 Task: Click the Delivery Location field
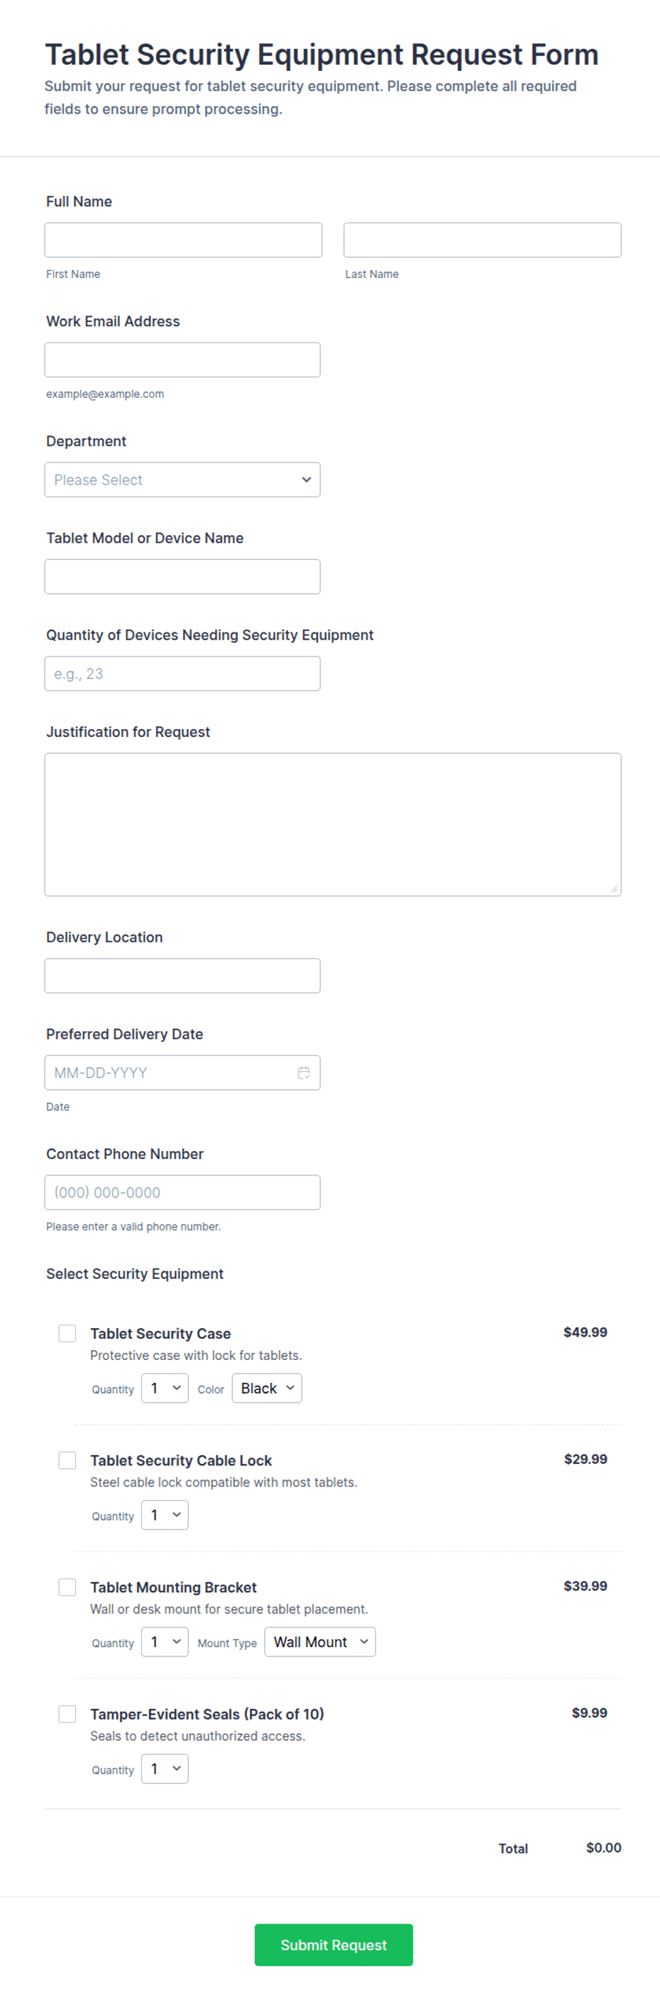pyautogui.click(x=182, y=975)
